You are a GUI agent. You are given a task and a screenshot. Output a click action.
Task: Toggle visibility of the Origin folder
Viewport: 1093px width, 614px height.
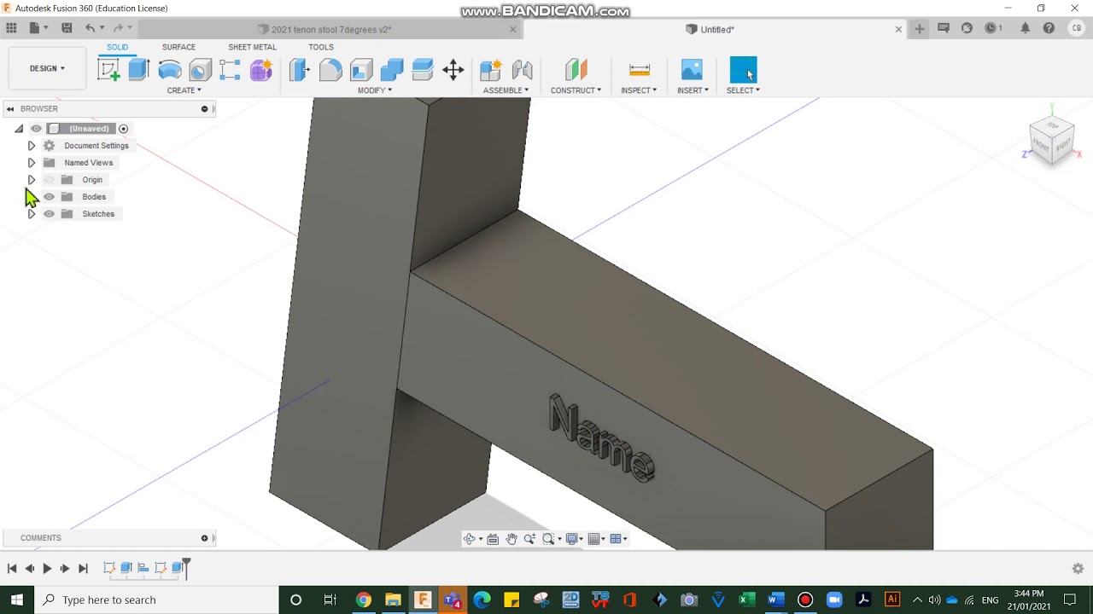(x=49, y=180)
